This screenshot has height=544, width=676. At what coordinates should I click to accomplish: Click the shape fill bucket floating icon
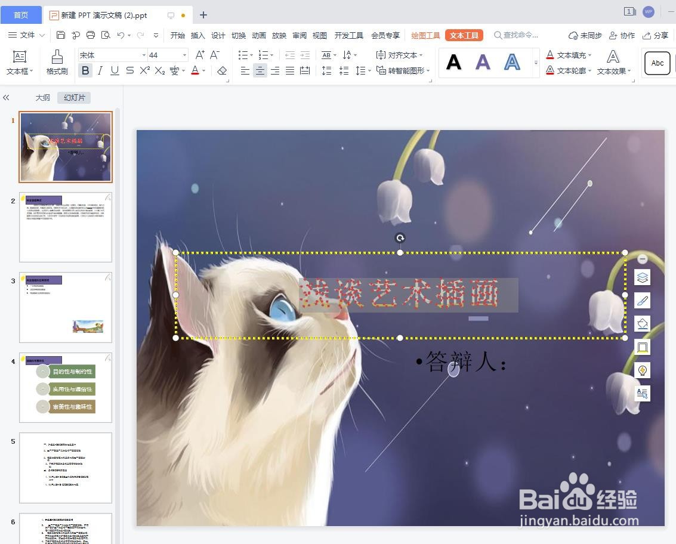pos(643,323)
